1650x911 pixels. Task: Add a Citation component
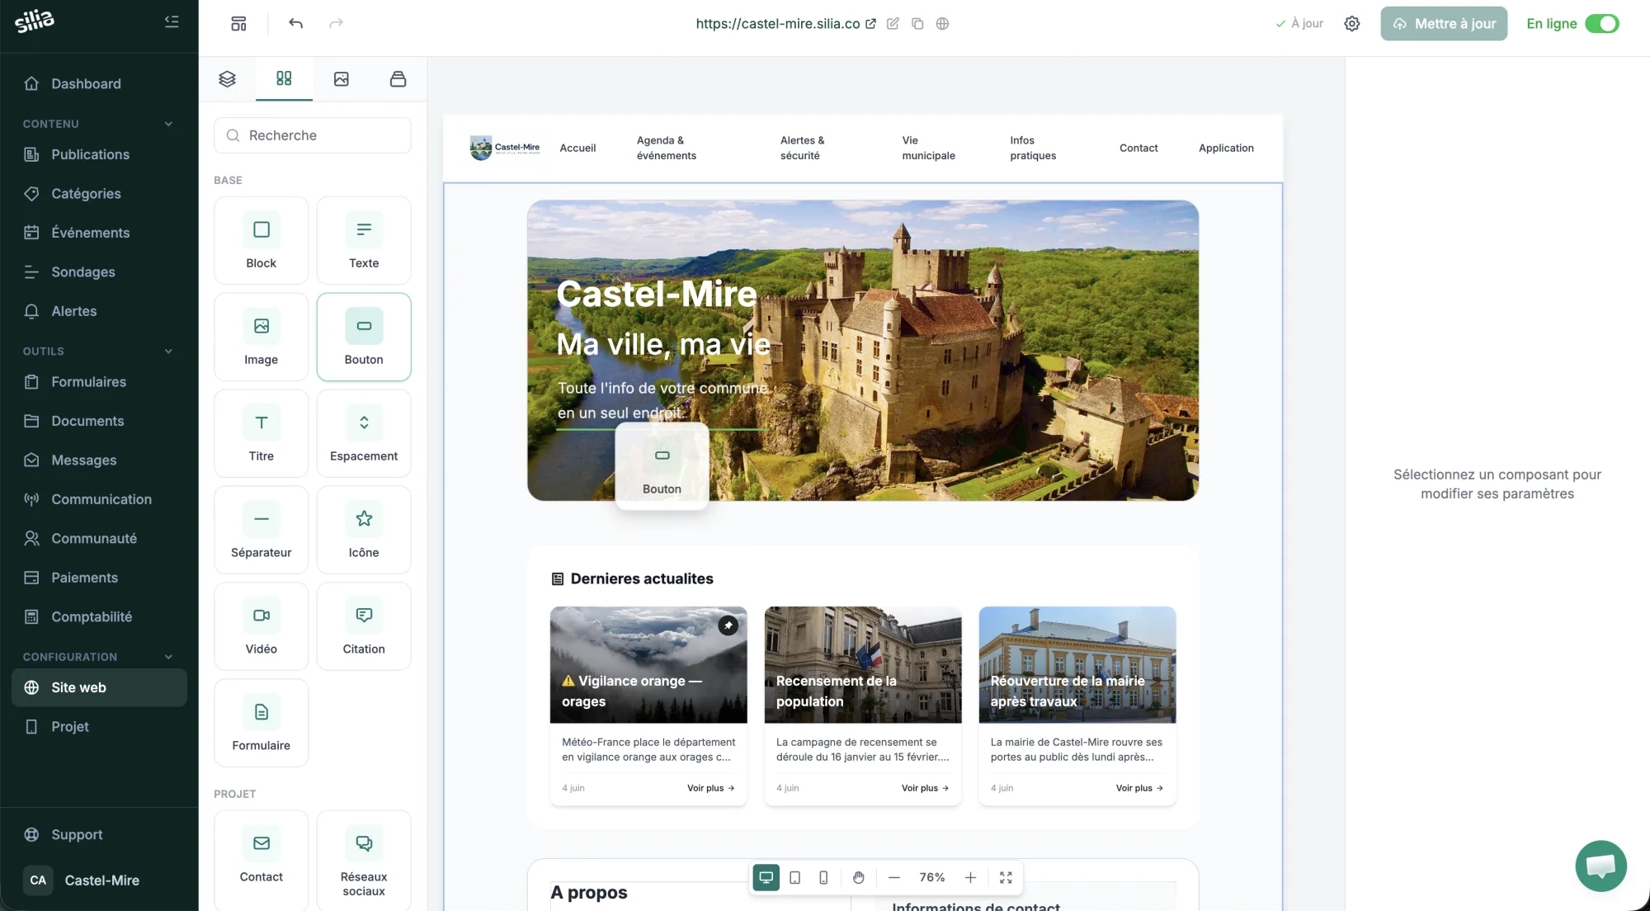[x=364, y=626]
